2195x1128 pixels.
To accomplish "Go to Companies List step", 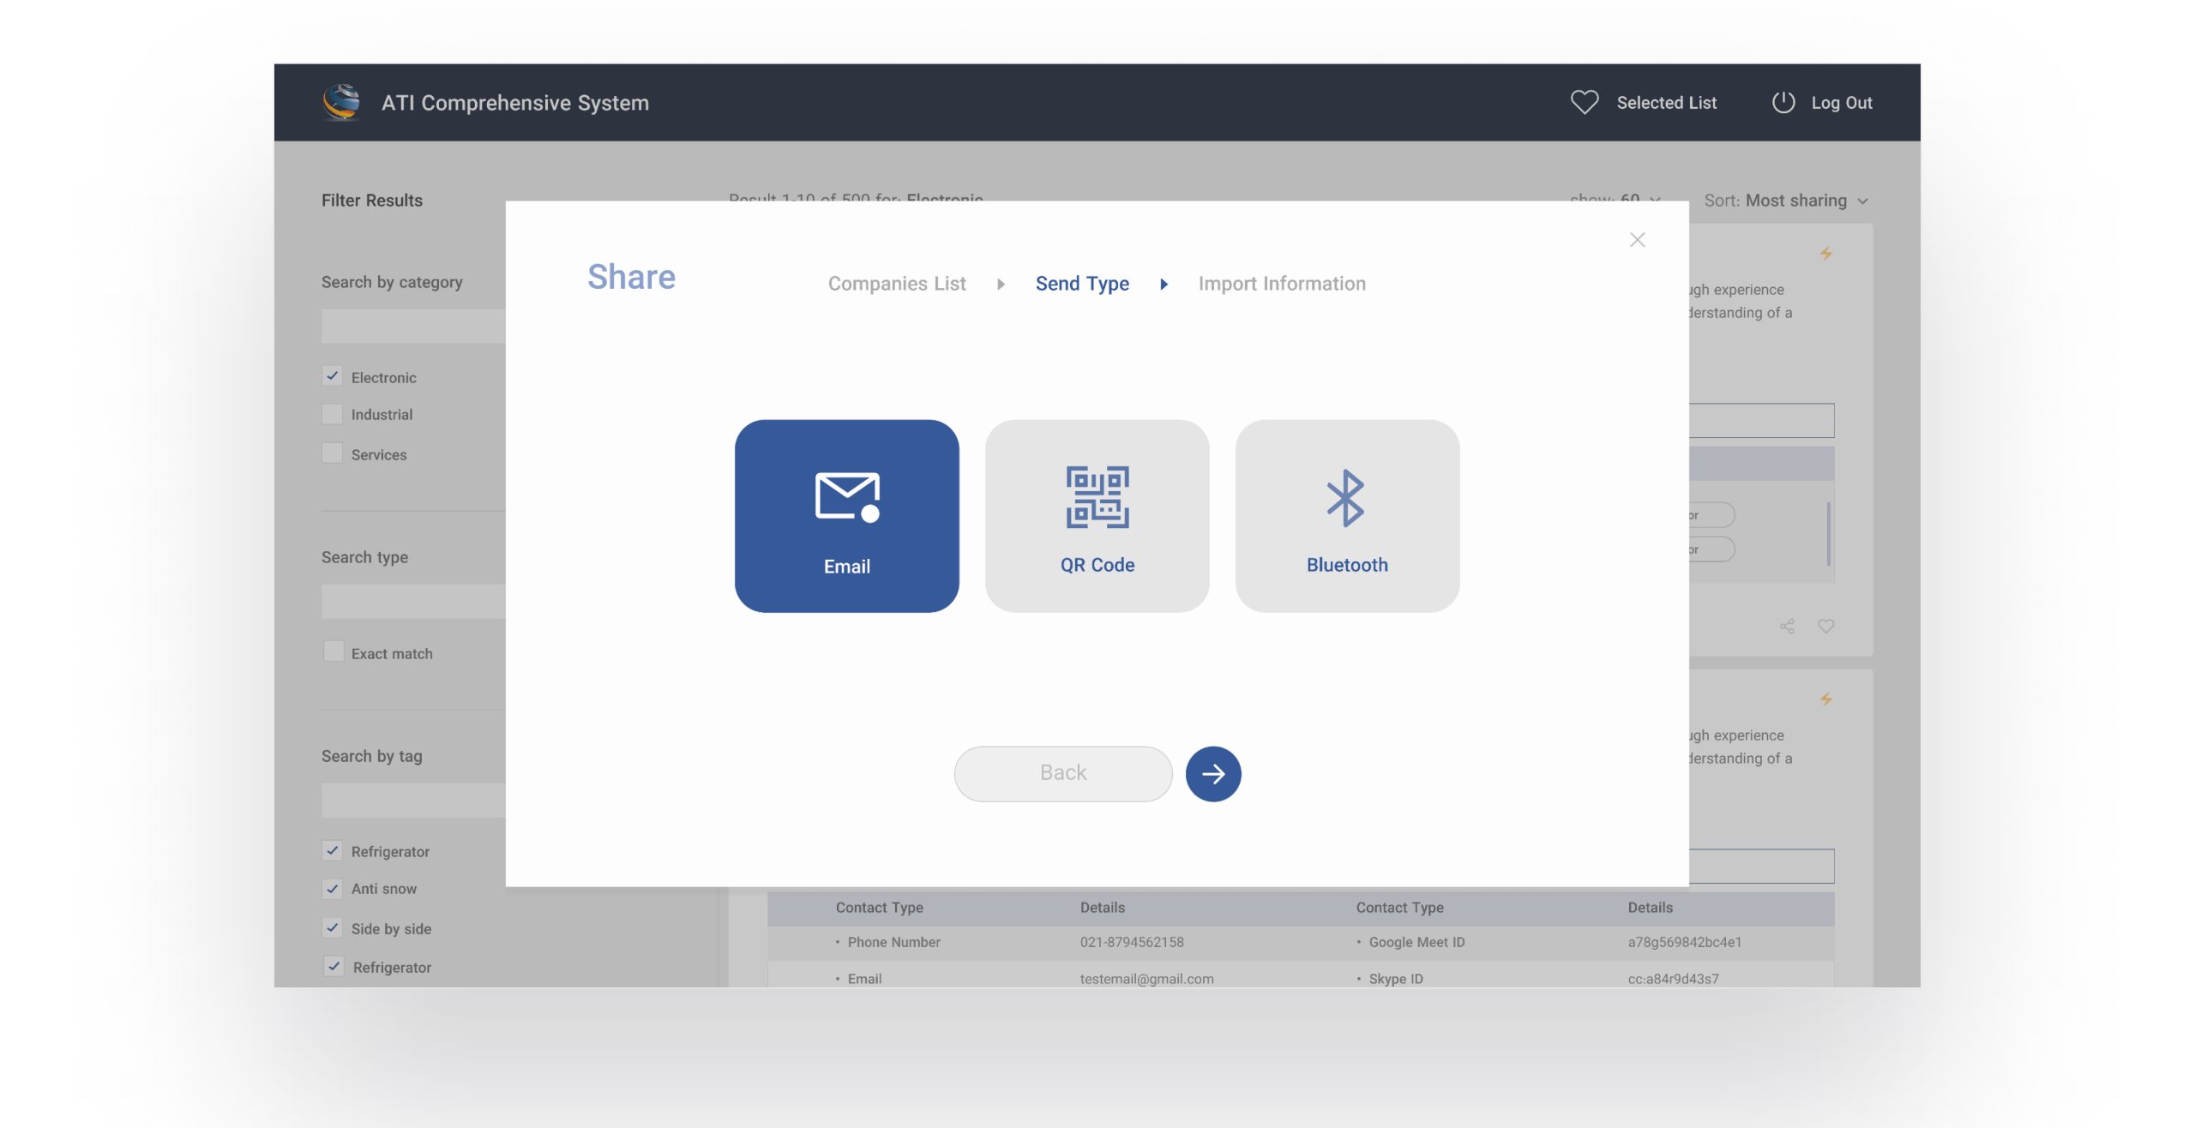I will click(x=896, y=284).
